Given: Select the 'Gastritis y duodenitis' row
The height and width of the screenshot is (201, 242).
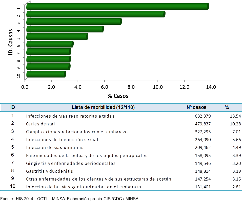Looking at the screenshot, I should [50, 171].
